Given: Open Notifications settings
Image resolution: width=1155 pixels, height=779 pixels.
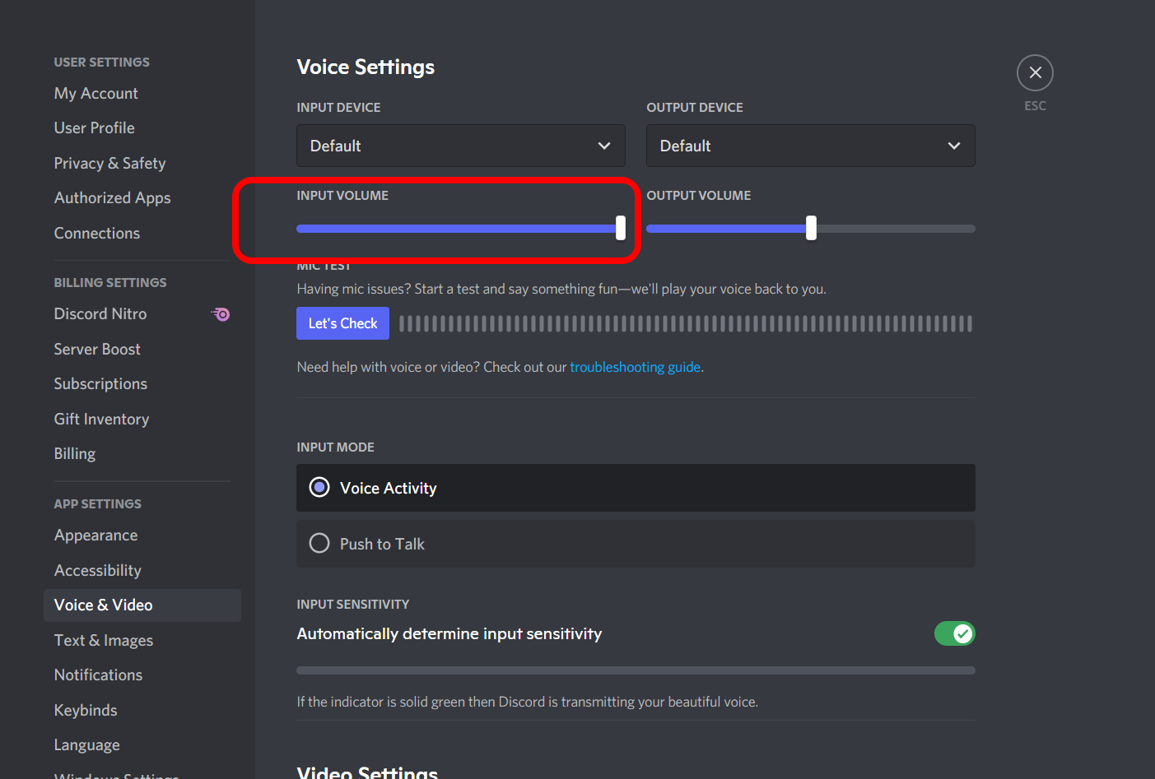Looking at the screenshot, I should tap(99, 675).
